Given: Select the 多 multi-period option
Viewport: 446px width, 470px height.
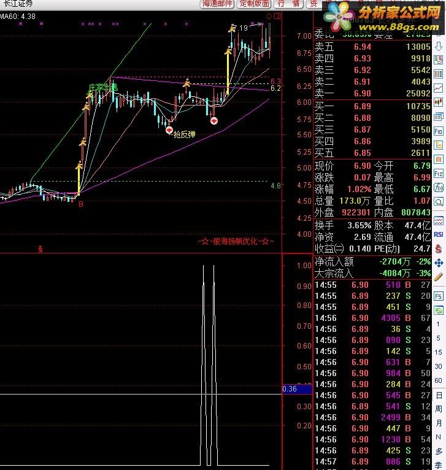Looking at the screenshot, I should (x=439, y=452).
